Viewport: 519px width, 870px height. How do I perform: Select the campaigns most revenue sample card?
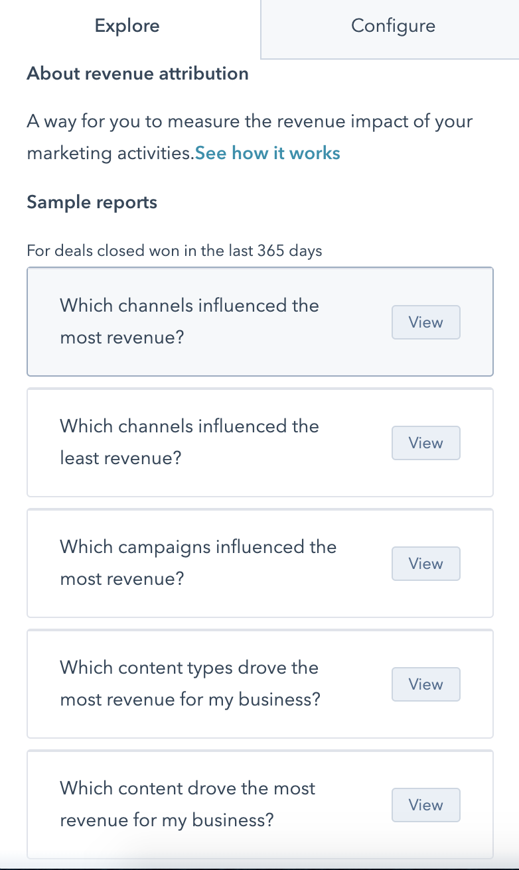coord(199,563)
